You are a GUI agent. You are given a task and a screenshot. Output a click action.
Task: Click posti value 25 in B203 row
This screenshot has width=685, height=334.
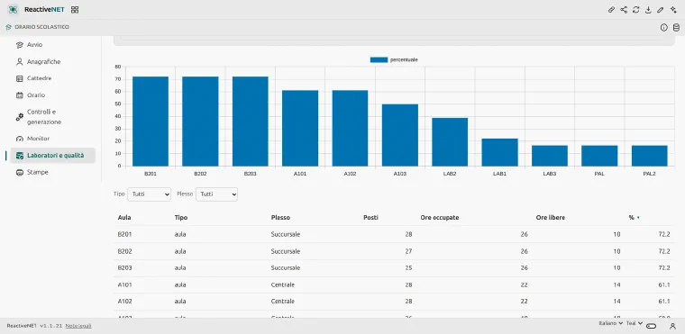coord(408,267)
